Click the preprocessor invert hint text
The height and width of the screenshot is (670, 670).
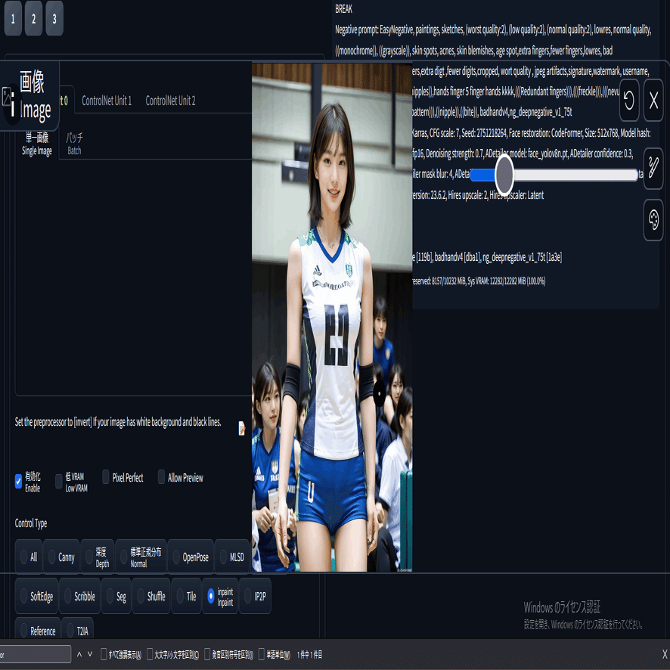[x=118, y=422]
